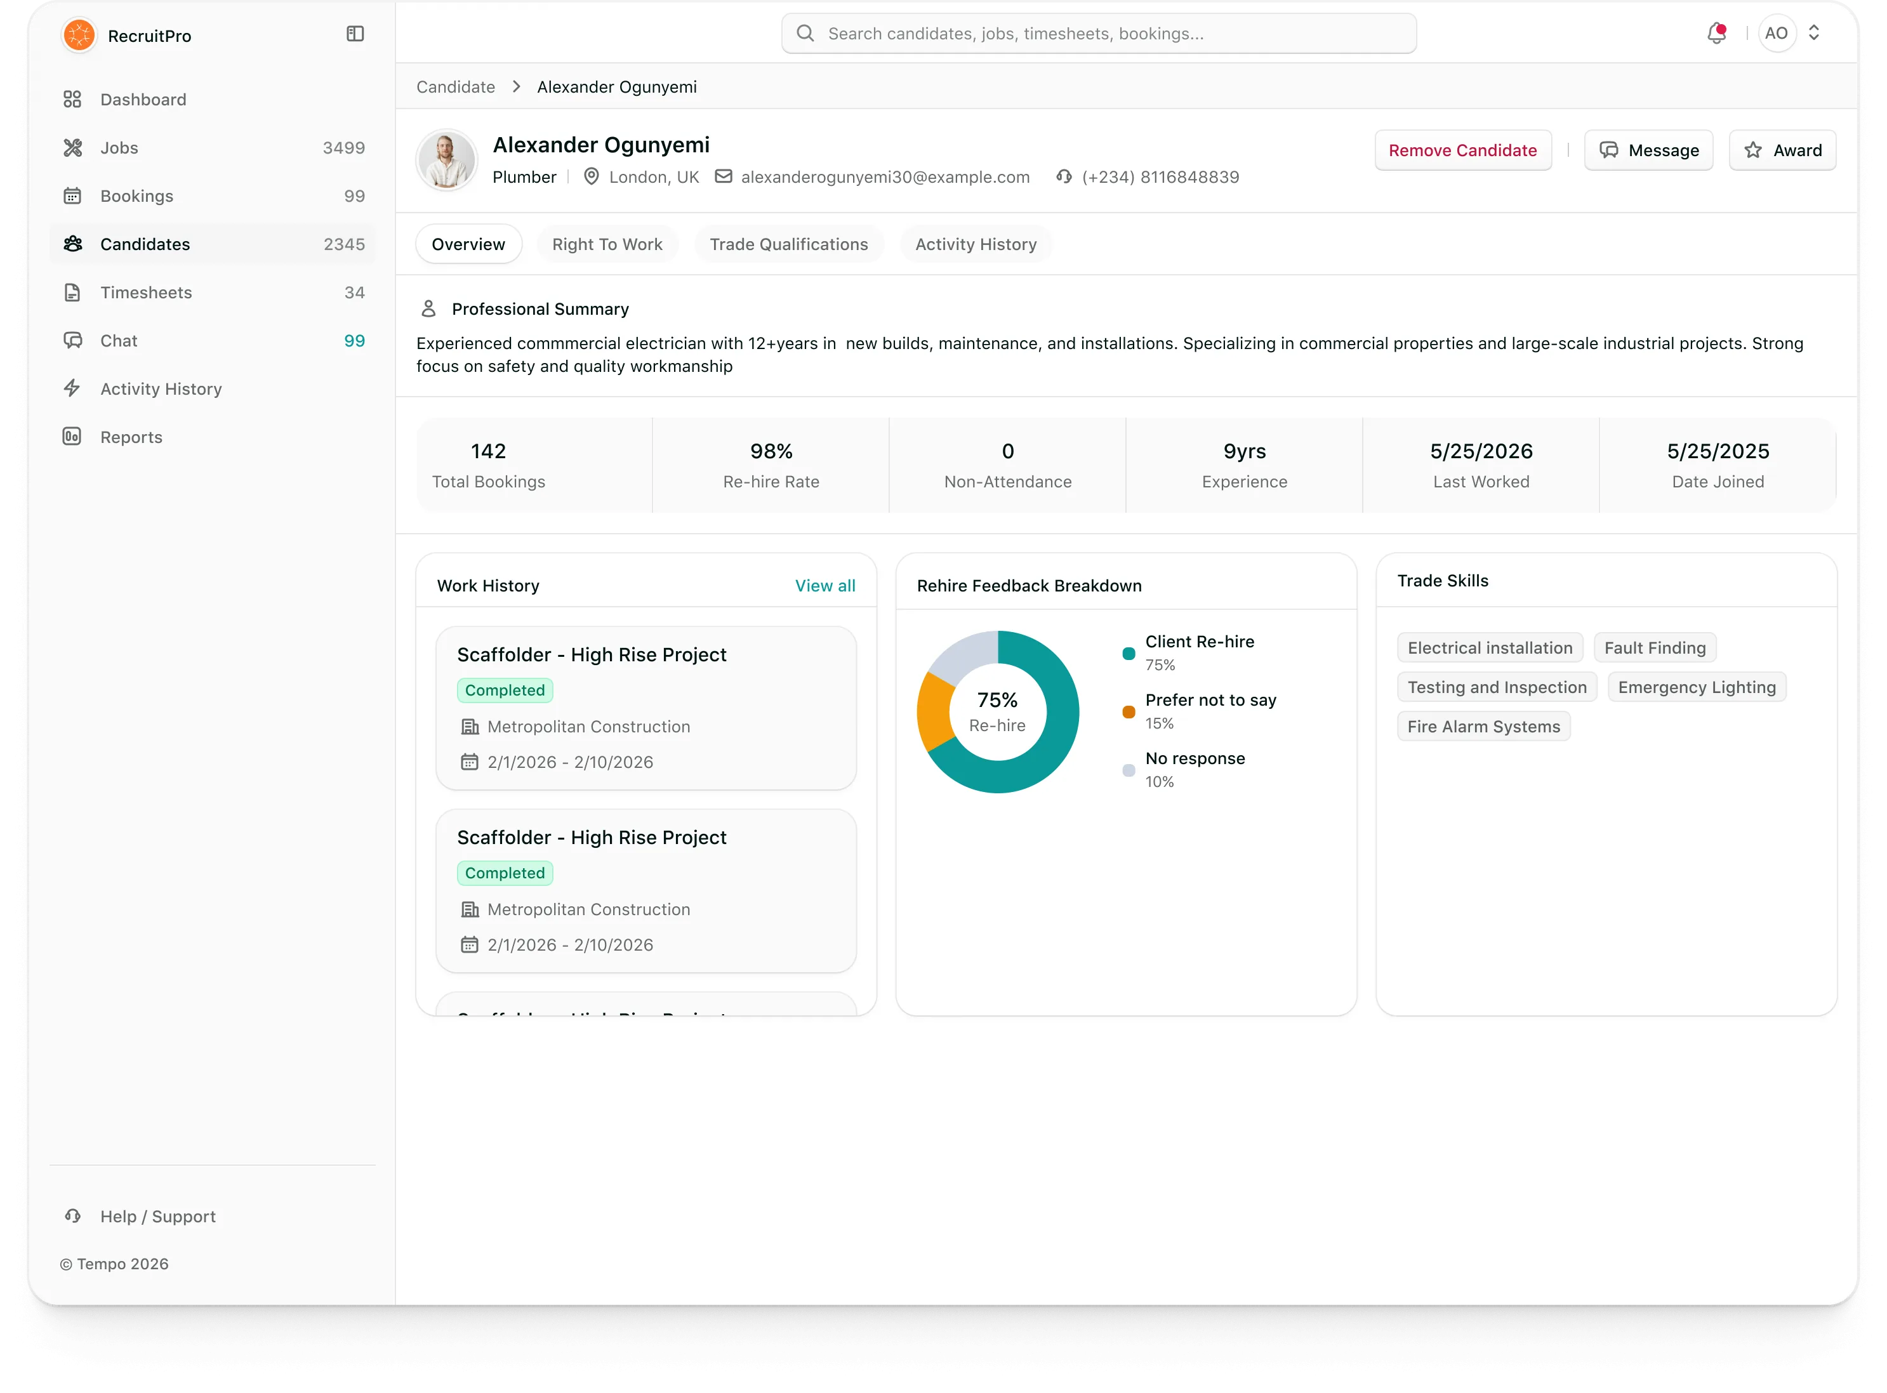Click the email envelope icon

point(724,176)
